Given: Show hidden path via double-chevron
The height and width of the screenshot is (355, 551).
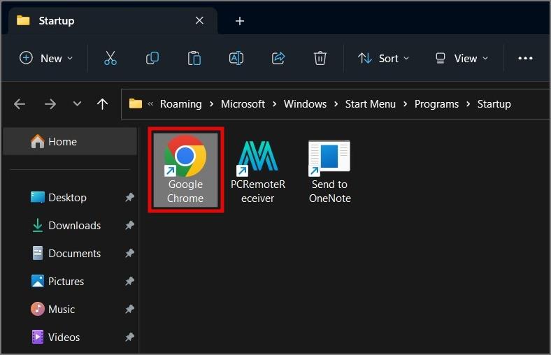Looking at the screenshot, I should [150, 104].
